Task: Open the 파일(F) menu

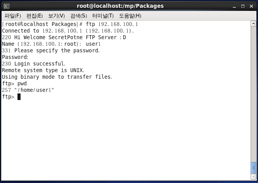Action: pos(13,16)
